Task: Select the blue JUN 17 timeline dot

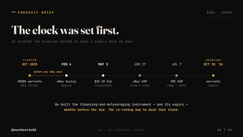Action: click(140, 75)
